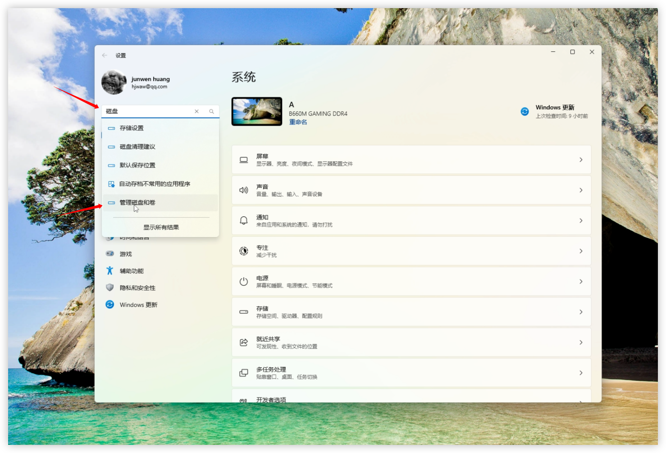This screenshot has width=666, height=453.
Task: Click the 重命名 link
Action: pos(298,122)
